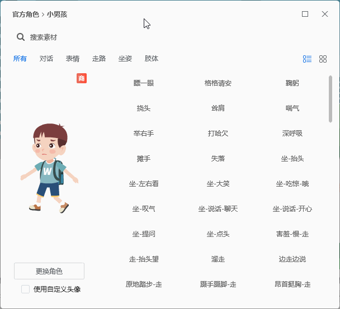Apply the 边走边说 action
The width and height of the screenshot is (340, 309).
click(x=292, y=259)
